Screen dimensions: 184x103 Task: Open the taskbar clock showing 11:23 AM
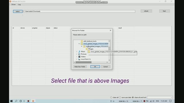(x=164, y=101)
